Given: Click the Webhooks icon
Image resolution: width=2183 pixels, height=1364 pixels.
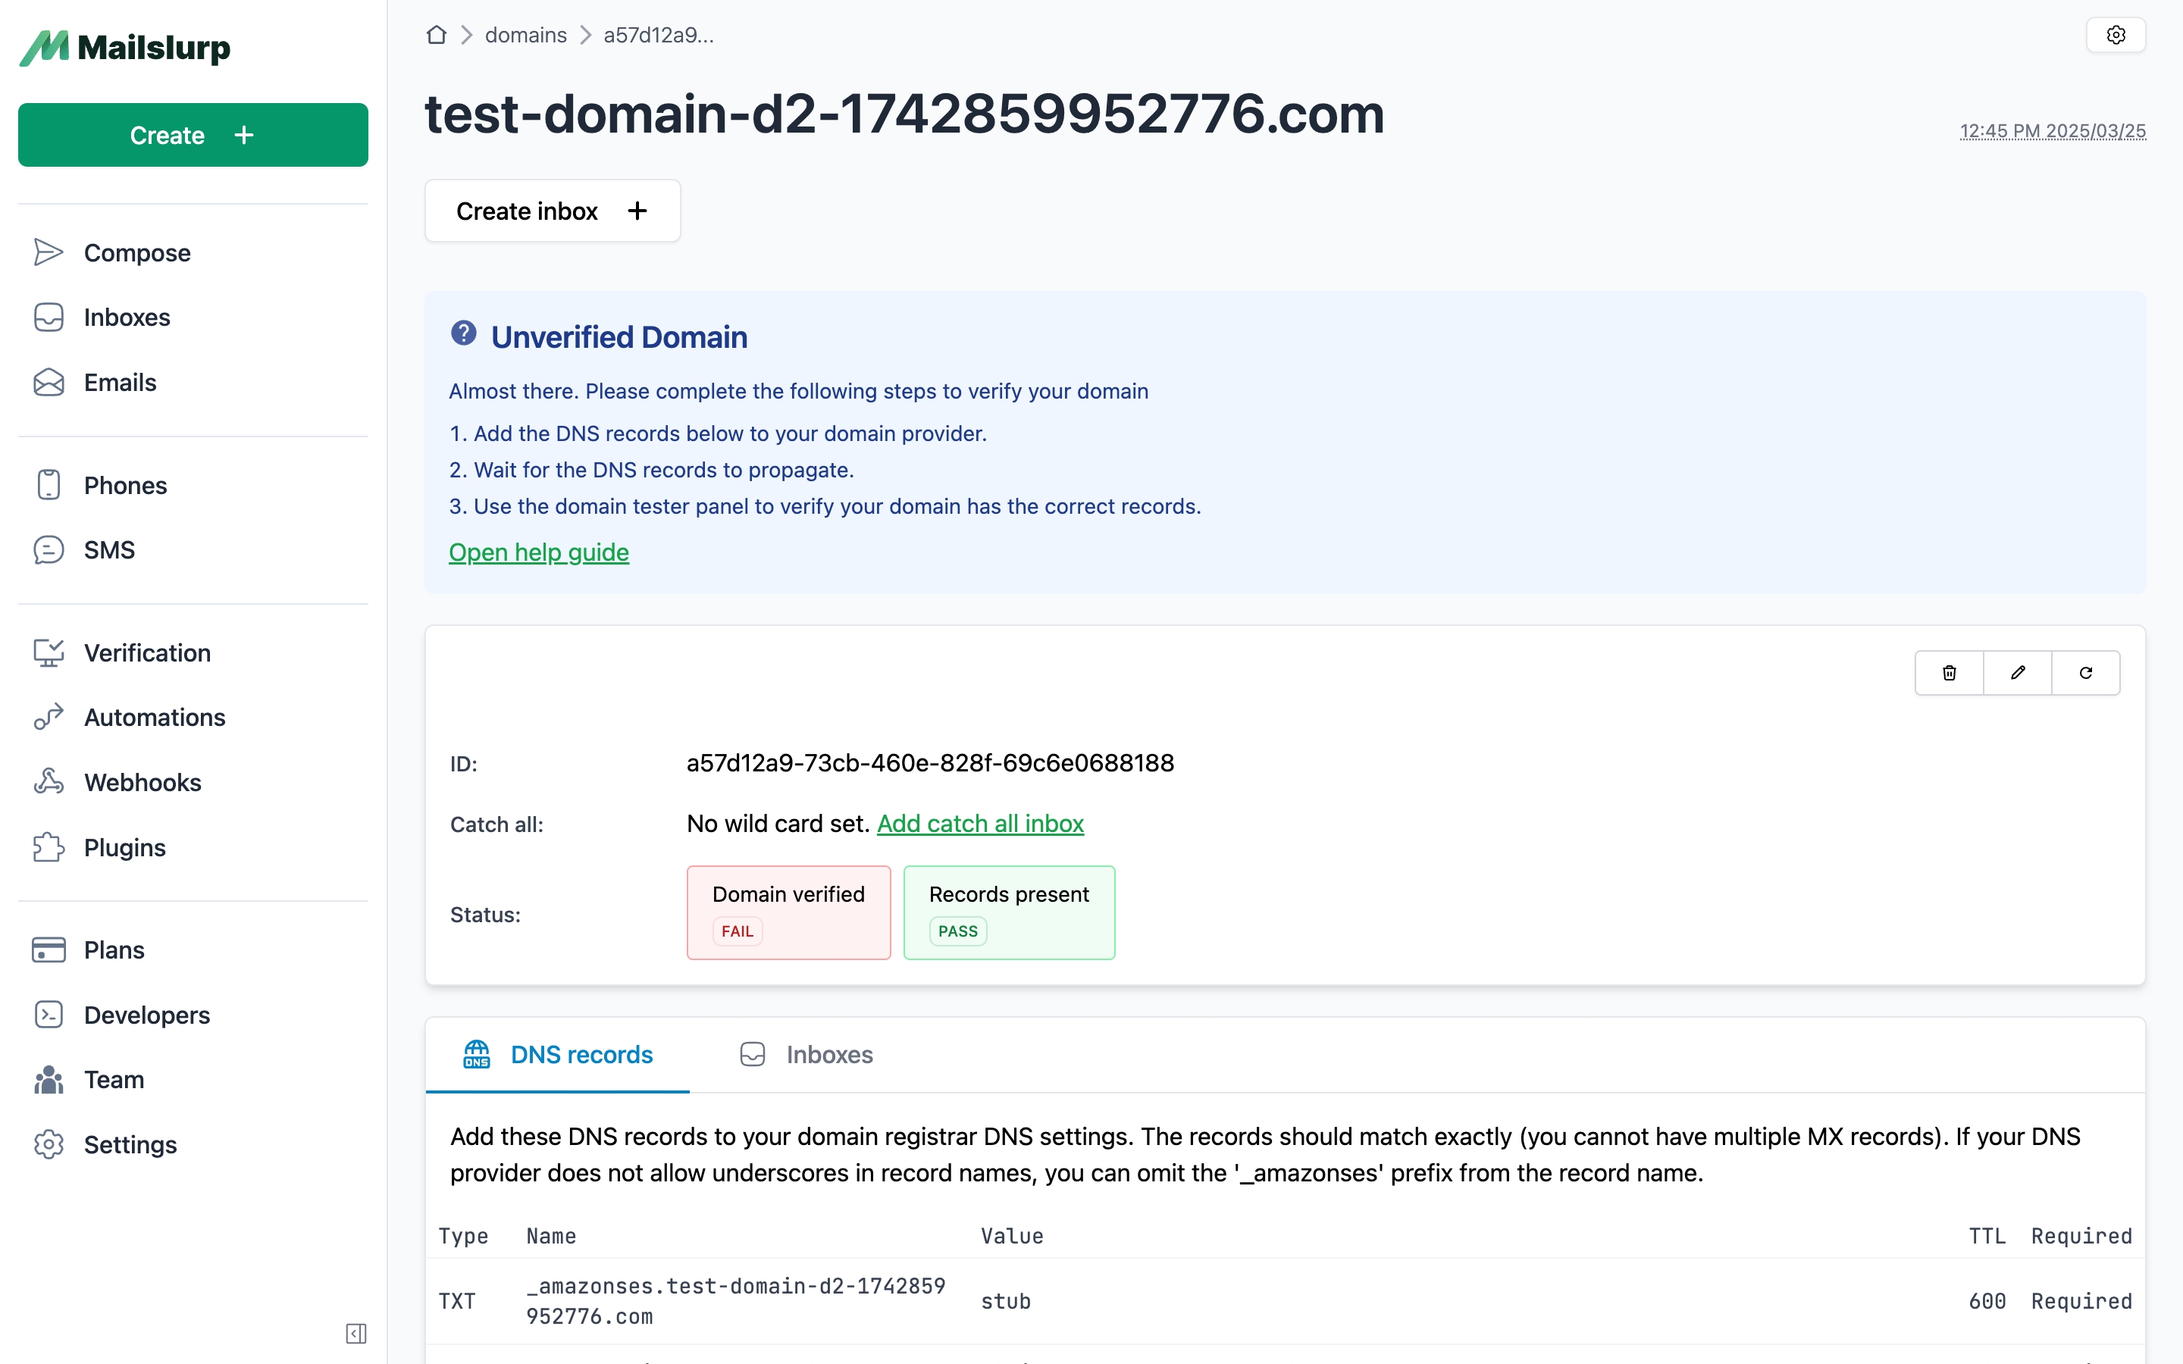Looking at the screenshot, I should coord(49,782).
